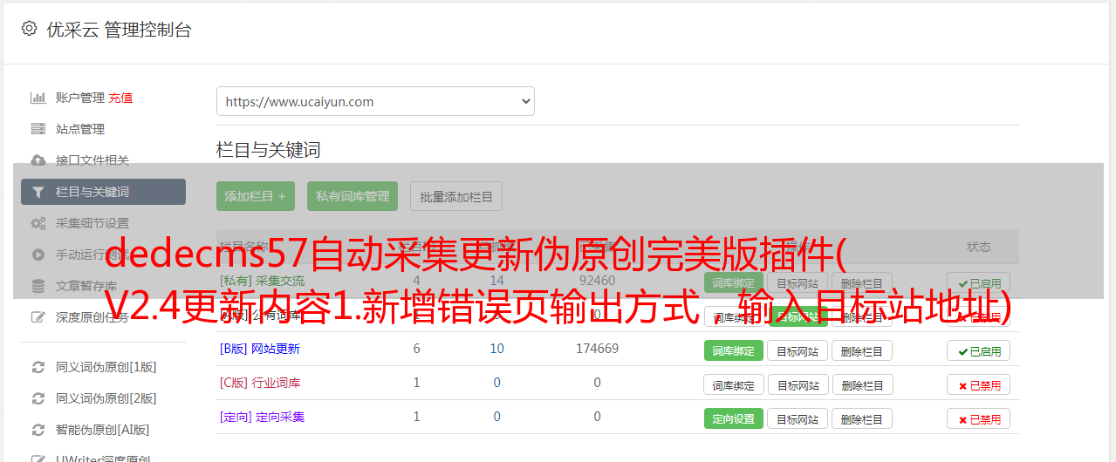Viewport: 1116px width, 462px height.
Task: Open 同义词伪原创[1版] sidebar item
Action: 106,367
